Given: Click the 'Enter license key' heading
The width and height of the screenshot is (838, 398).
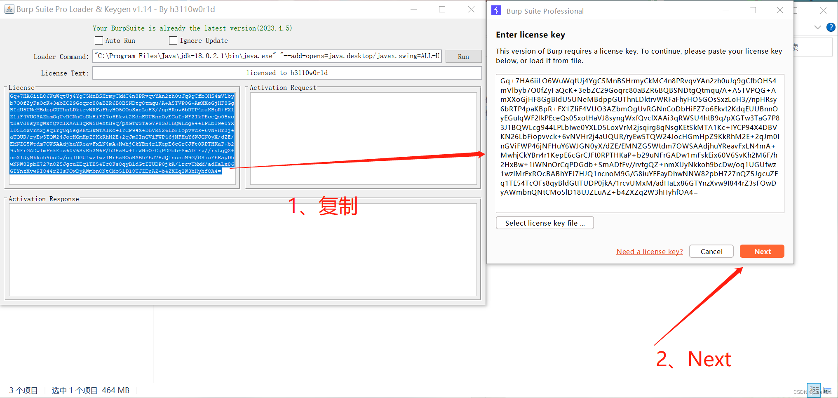Looking at the screenshot, I should pos(530,35).
